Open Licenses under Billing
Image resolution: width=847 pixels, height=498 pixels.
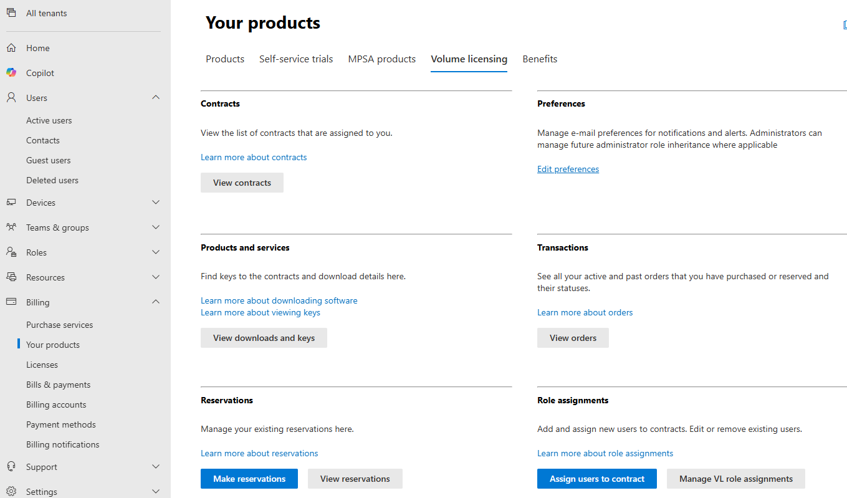(42, 365)
